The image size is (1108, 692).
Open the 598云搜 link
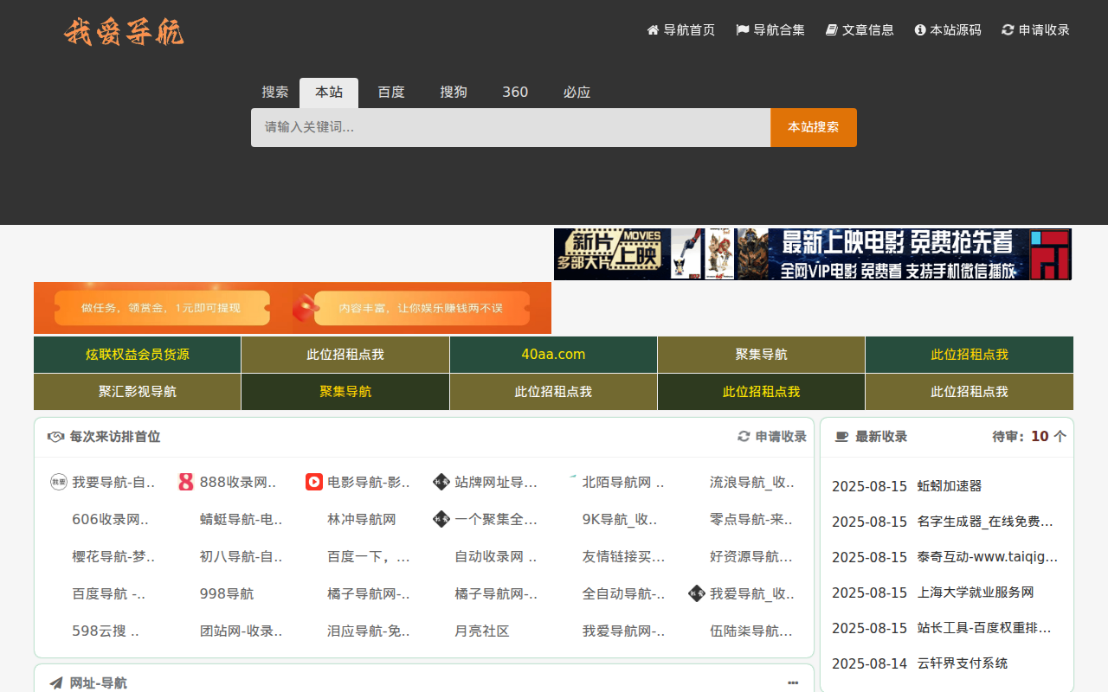(x=106, y=631)
